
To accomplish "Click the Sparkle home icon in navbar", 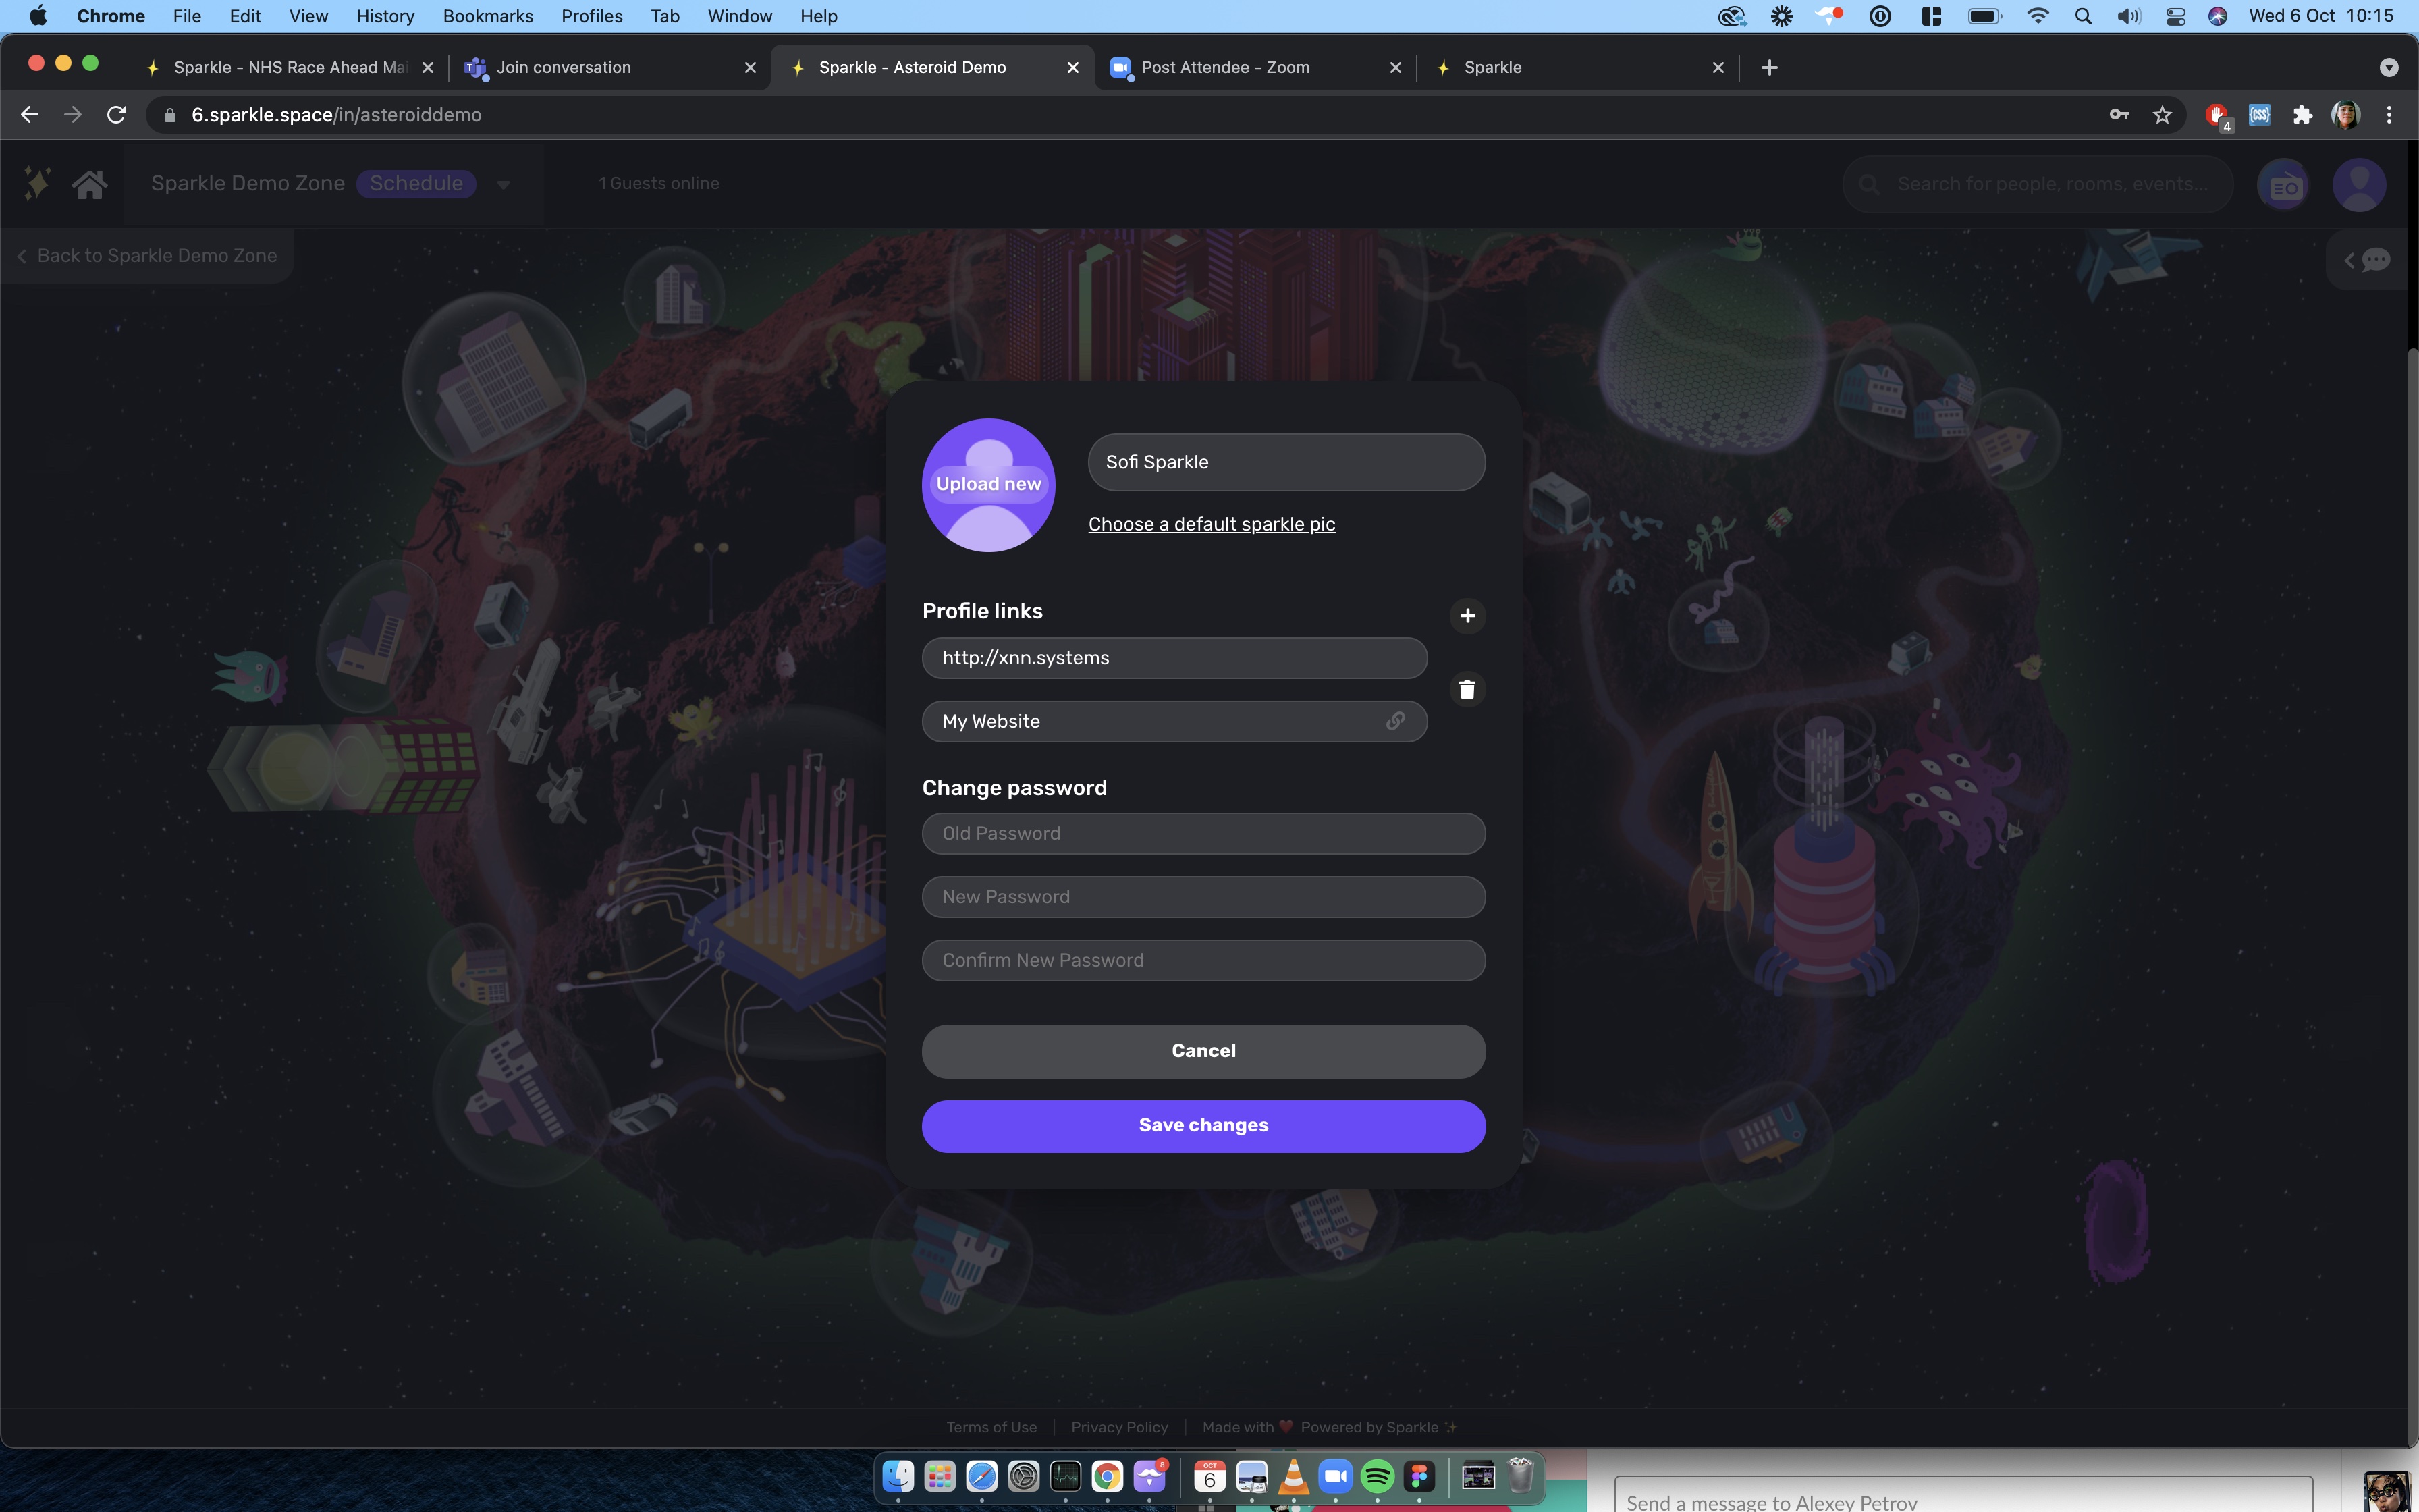I will tap(89, 184).
